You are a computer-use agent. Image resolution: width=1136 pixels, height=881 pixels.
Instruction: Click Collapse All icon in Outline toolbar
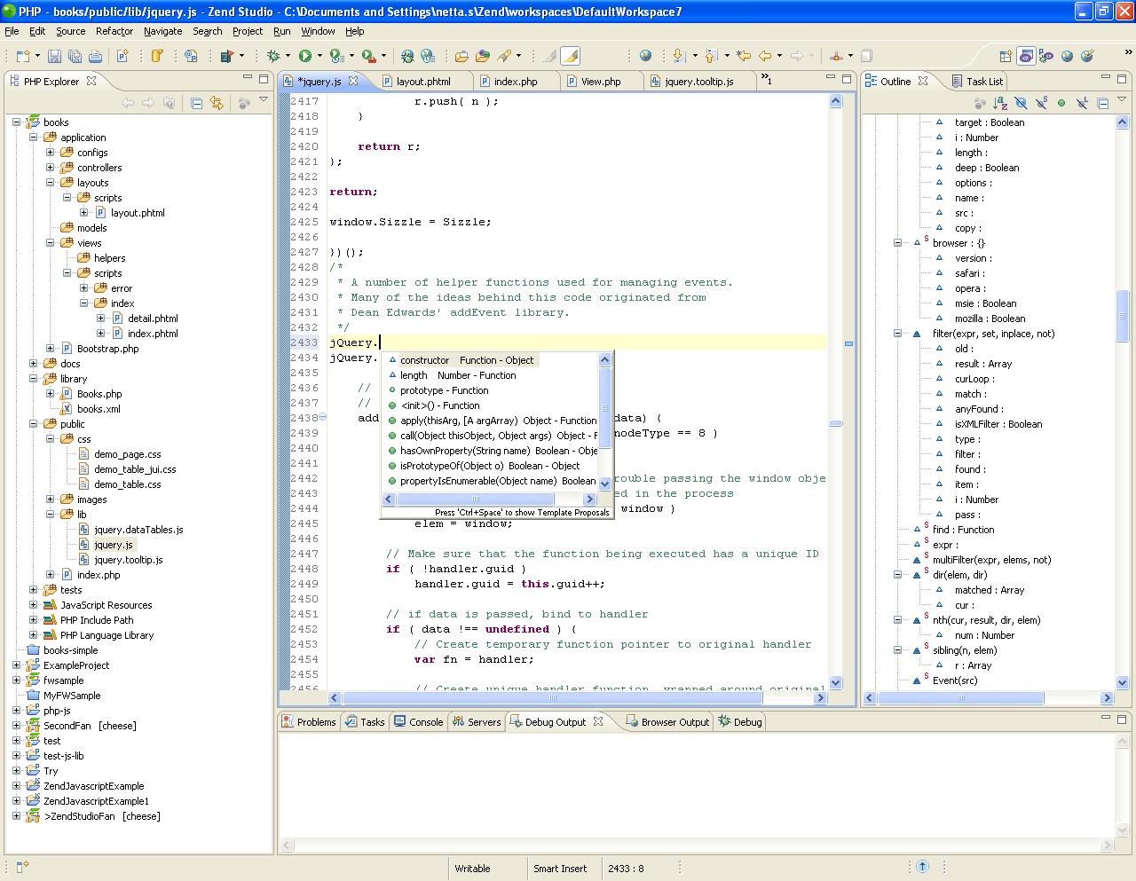tap(1102, 103)
